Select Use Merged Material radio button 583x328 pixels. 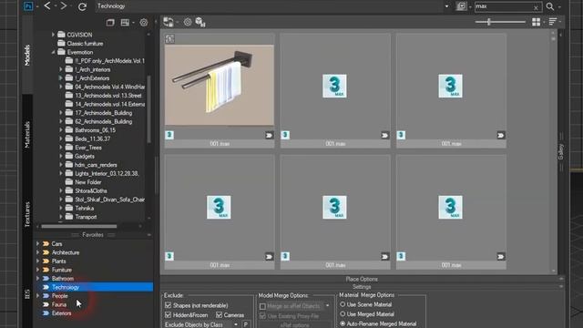coord(343,313)
